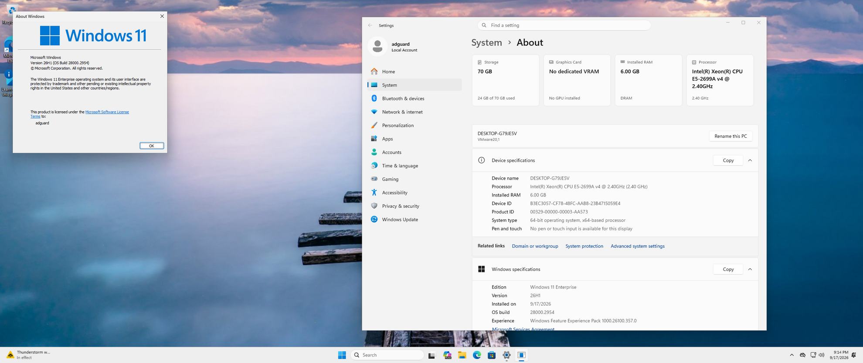Select OS build value 28000.2954 in Settings

pyautogui.click(x=542, y=312)
